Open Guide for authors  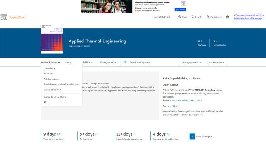[216, 63]
